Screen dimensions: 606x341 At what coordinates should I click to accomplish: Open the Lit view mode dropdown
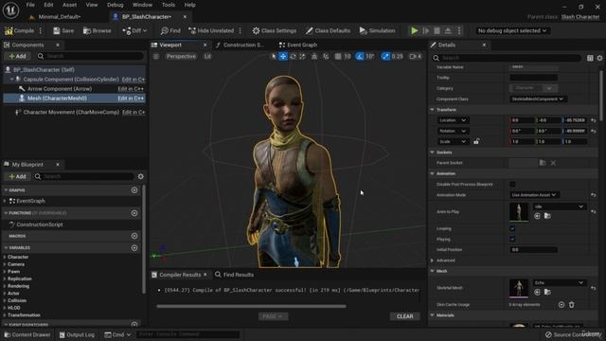pos(207,57)
